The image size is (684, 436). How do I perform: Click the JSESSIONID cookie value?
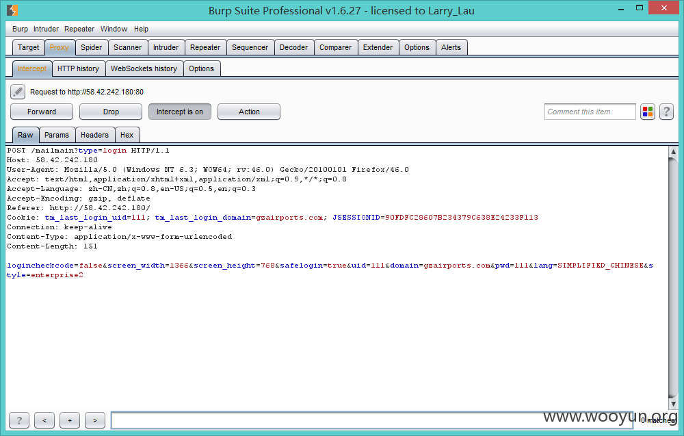click(462, 218)
